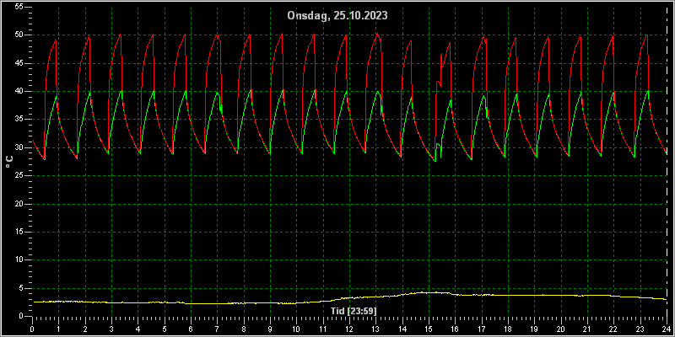Click hour 18 on the time axis
The height and width of the screenshot is (337, 675).
click(x=508, y=329)
